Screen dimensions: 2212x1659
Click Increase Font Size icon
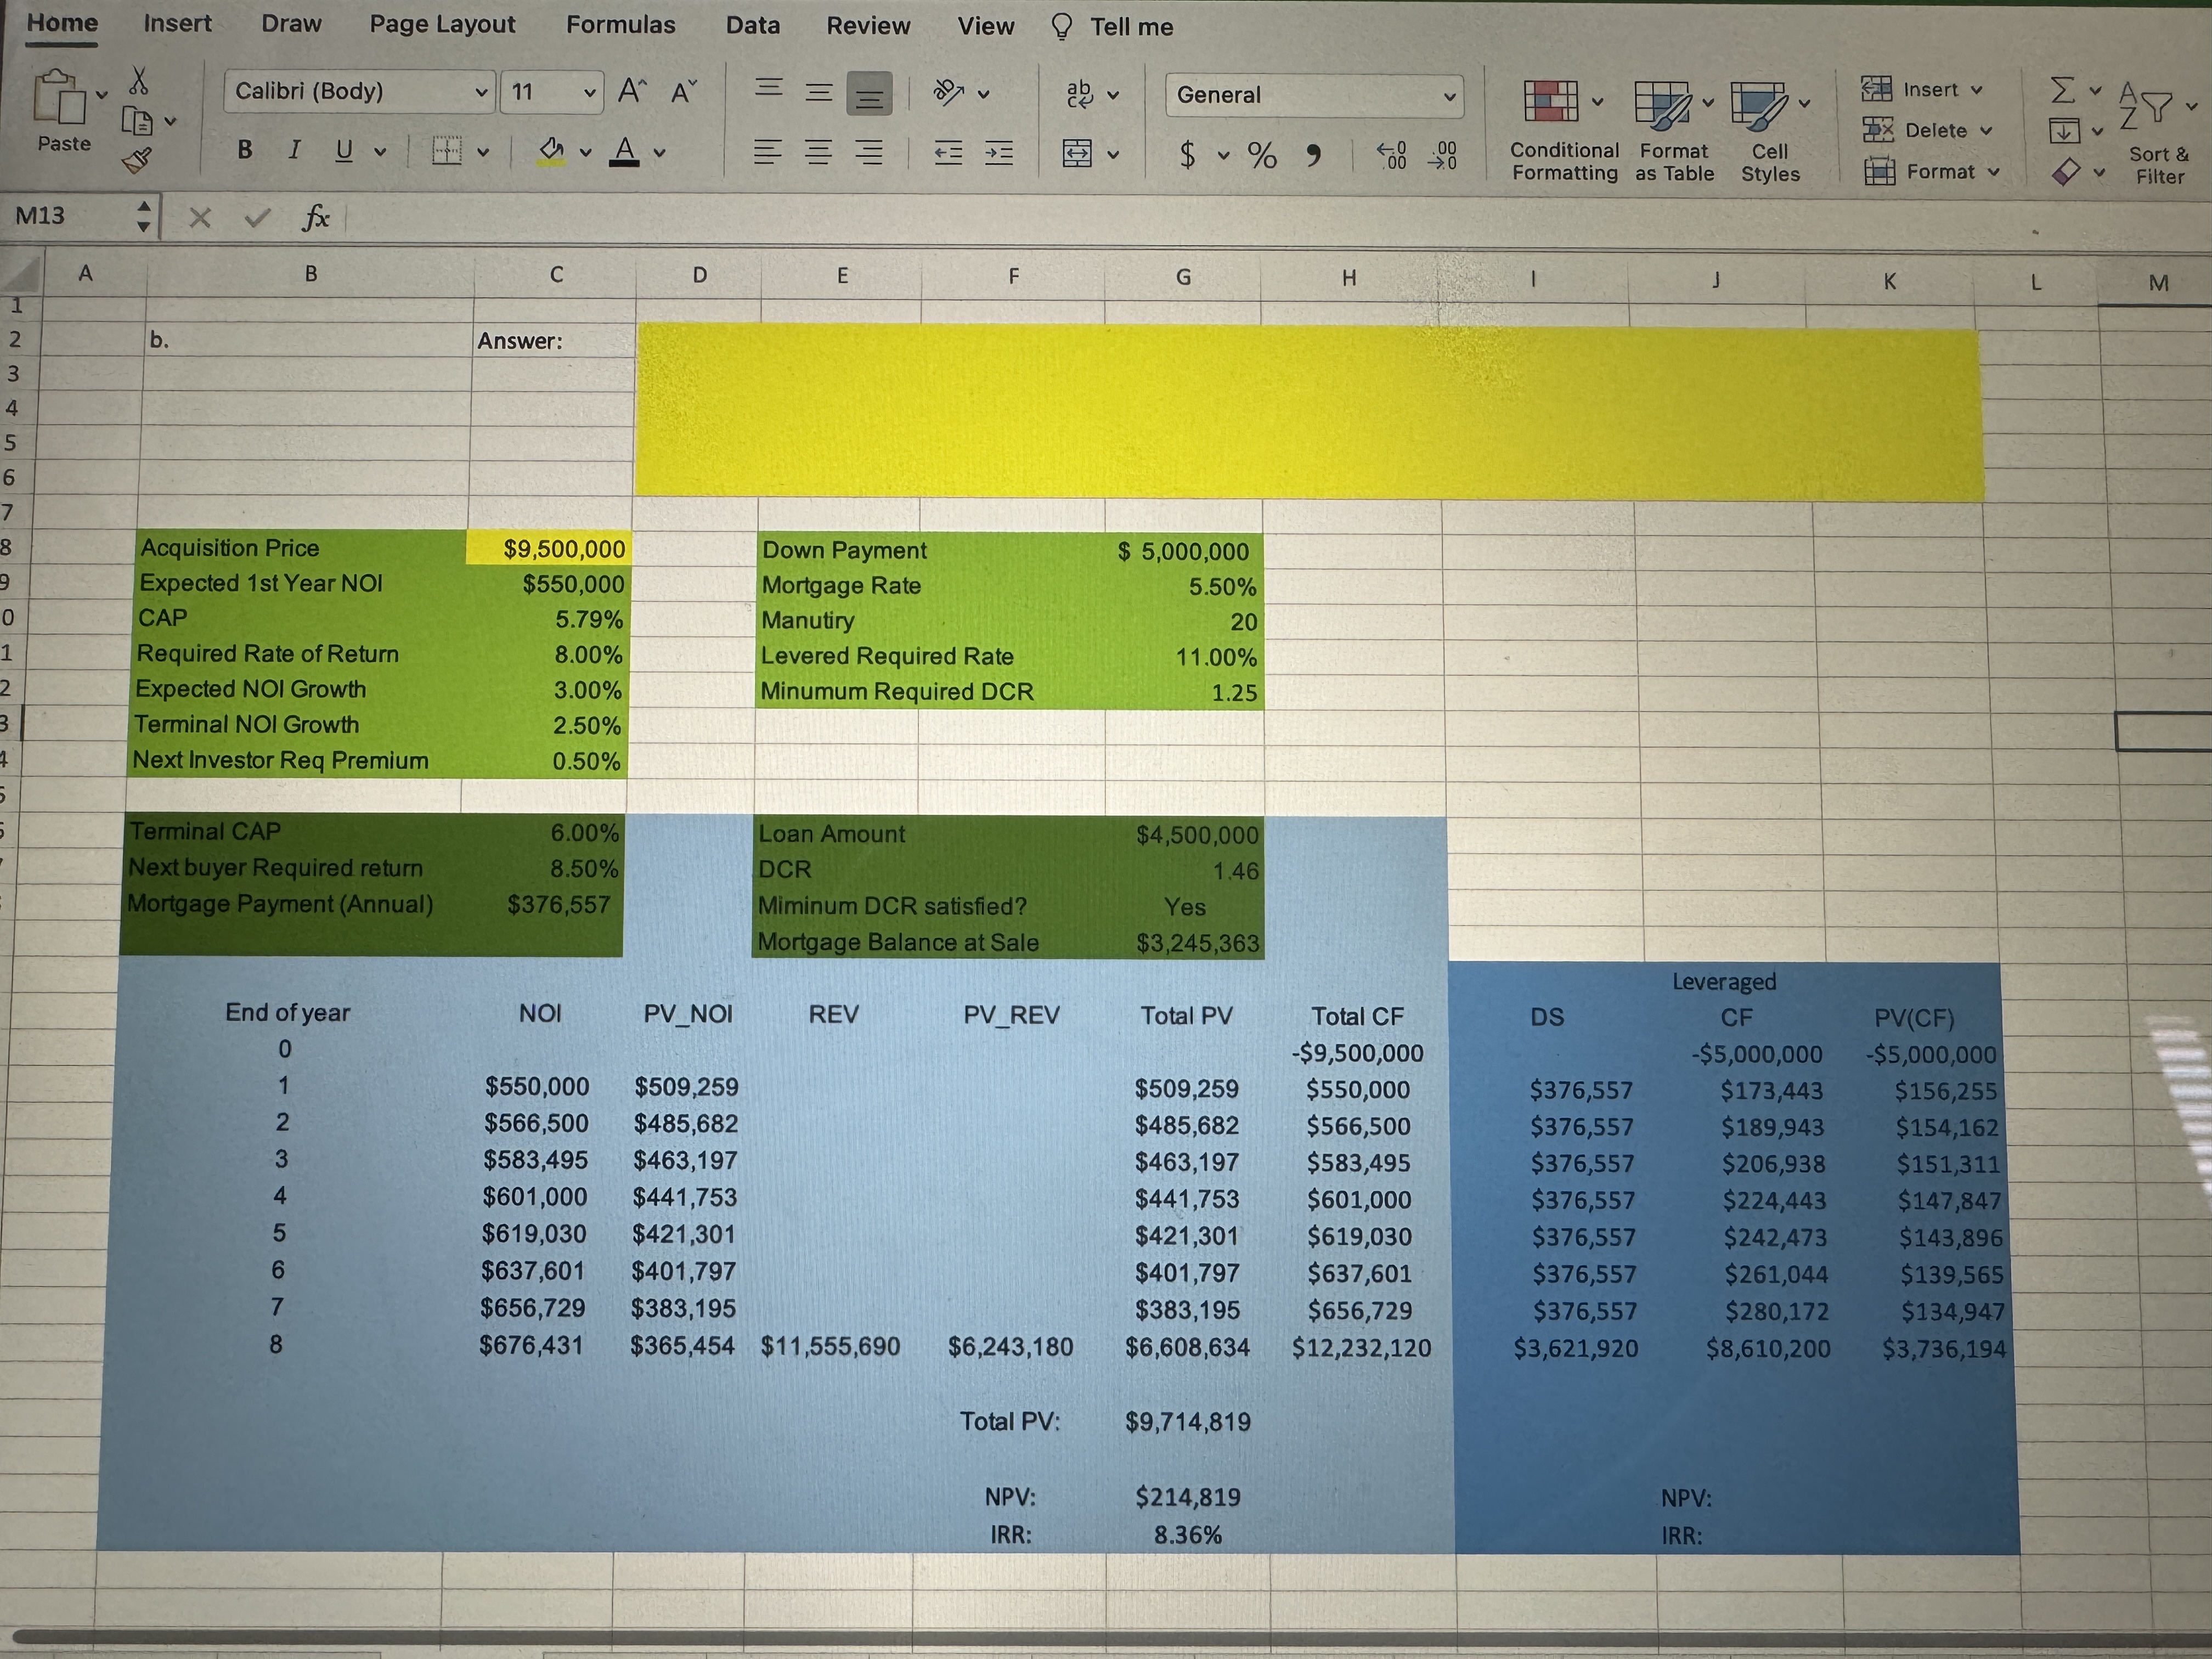(631, 91)
